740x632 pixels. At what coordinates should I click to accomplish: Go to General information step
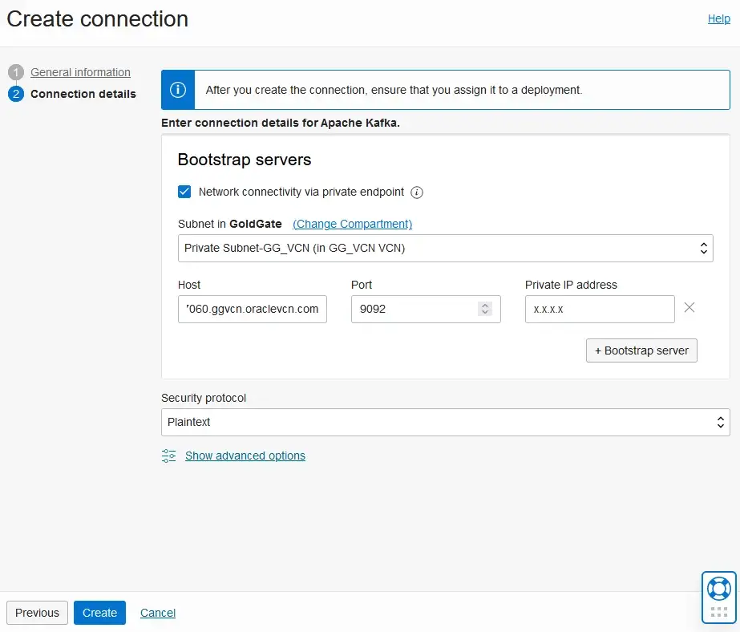pyautogui.click(x=80, y=72)
